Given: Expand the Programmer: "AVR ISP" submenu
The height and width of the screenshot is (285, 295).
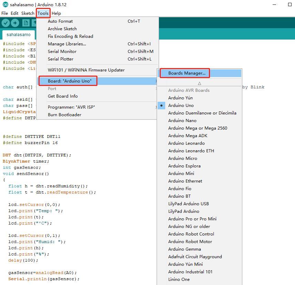Looking at the screenshot, I should (97, 107).
